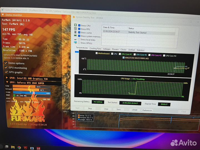This screenshot has width=200, height=150.
Task: Switch to the Powers tab
Action: coord(115,49)
